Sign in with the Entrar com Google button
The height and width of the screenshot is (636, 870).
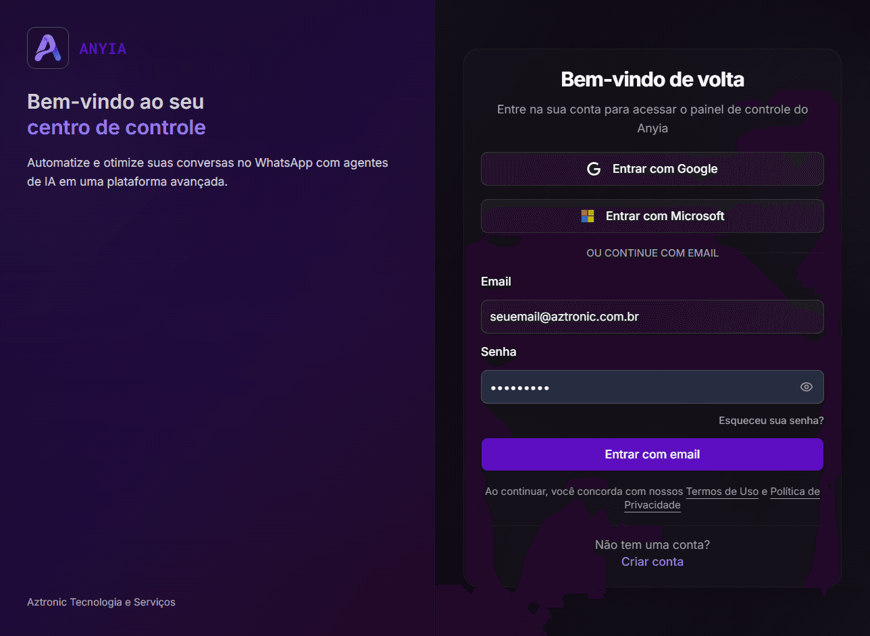click(x=652, y=169)
